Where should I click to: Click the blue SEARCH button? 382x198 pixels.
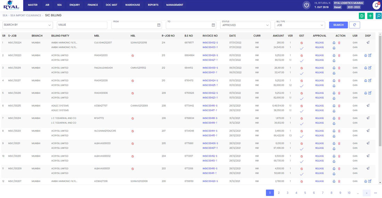click(x=339, y=25)
